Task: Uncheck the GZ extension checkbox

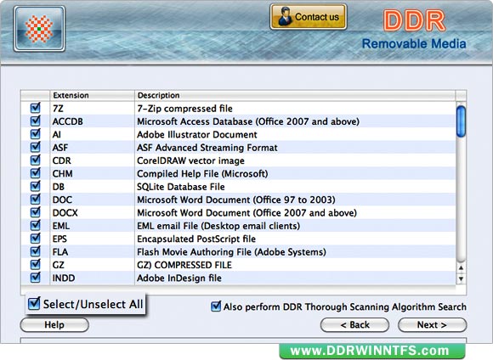Action: tap(35, 264)
